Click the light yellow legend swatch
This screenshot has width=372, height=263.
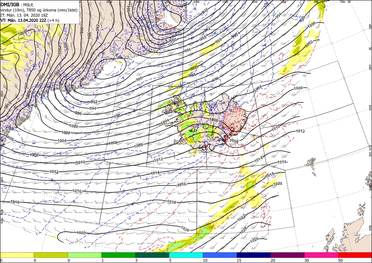pyautogui.click(x=17, y=255)
